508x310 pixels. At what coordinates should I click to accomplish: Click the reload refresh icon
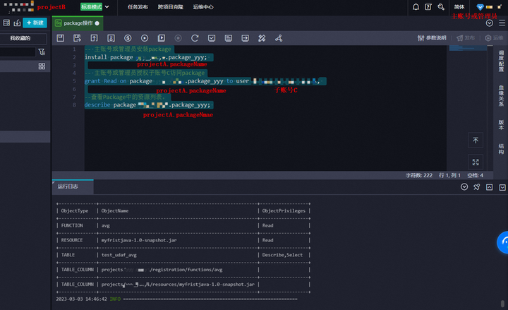pos(195,38)
